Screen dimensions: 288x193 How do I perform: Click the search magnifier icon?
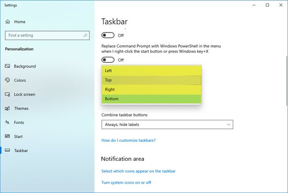click(85, 35)
